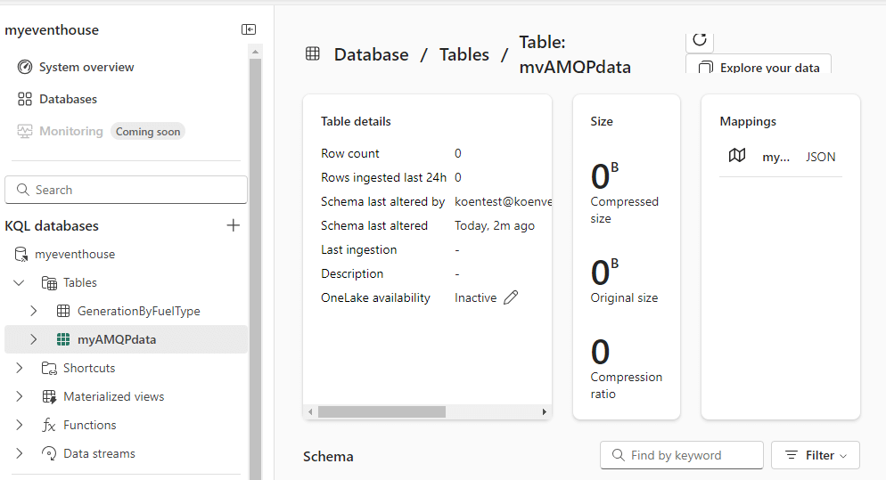
Task: Click the Table details horizontal scrollbar
Action: (381, 412)
